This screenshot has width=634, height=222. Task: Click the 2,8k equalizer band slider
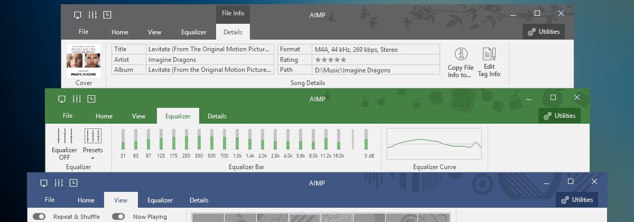[275, 139]
